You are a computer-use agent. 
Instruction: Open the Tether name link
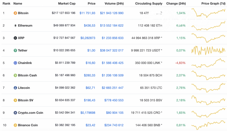tap(23, 51)
